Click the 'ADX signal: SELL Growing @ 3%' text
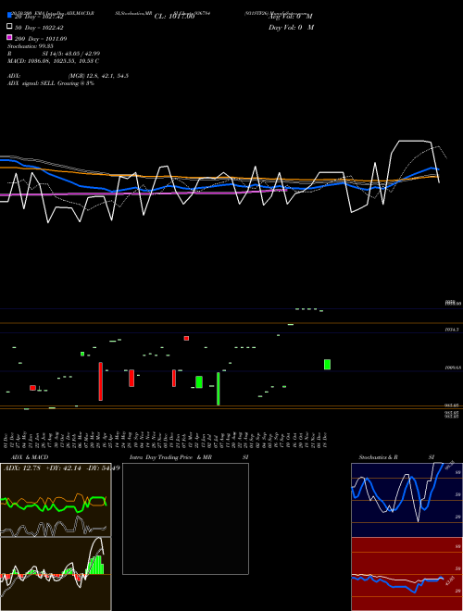This screenshot has height=611, width=463. pyautogui.click(x=51, y=83)
